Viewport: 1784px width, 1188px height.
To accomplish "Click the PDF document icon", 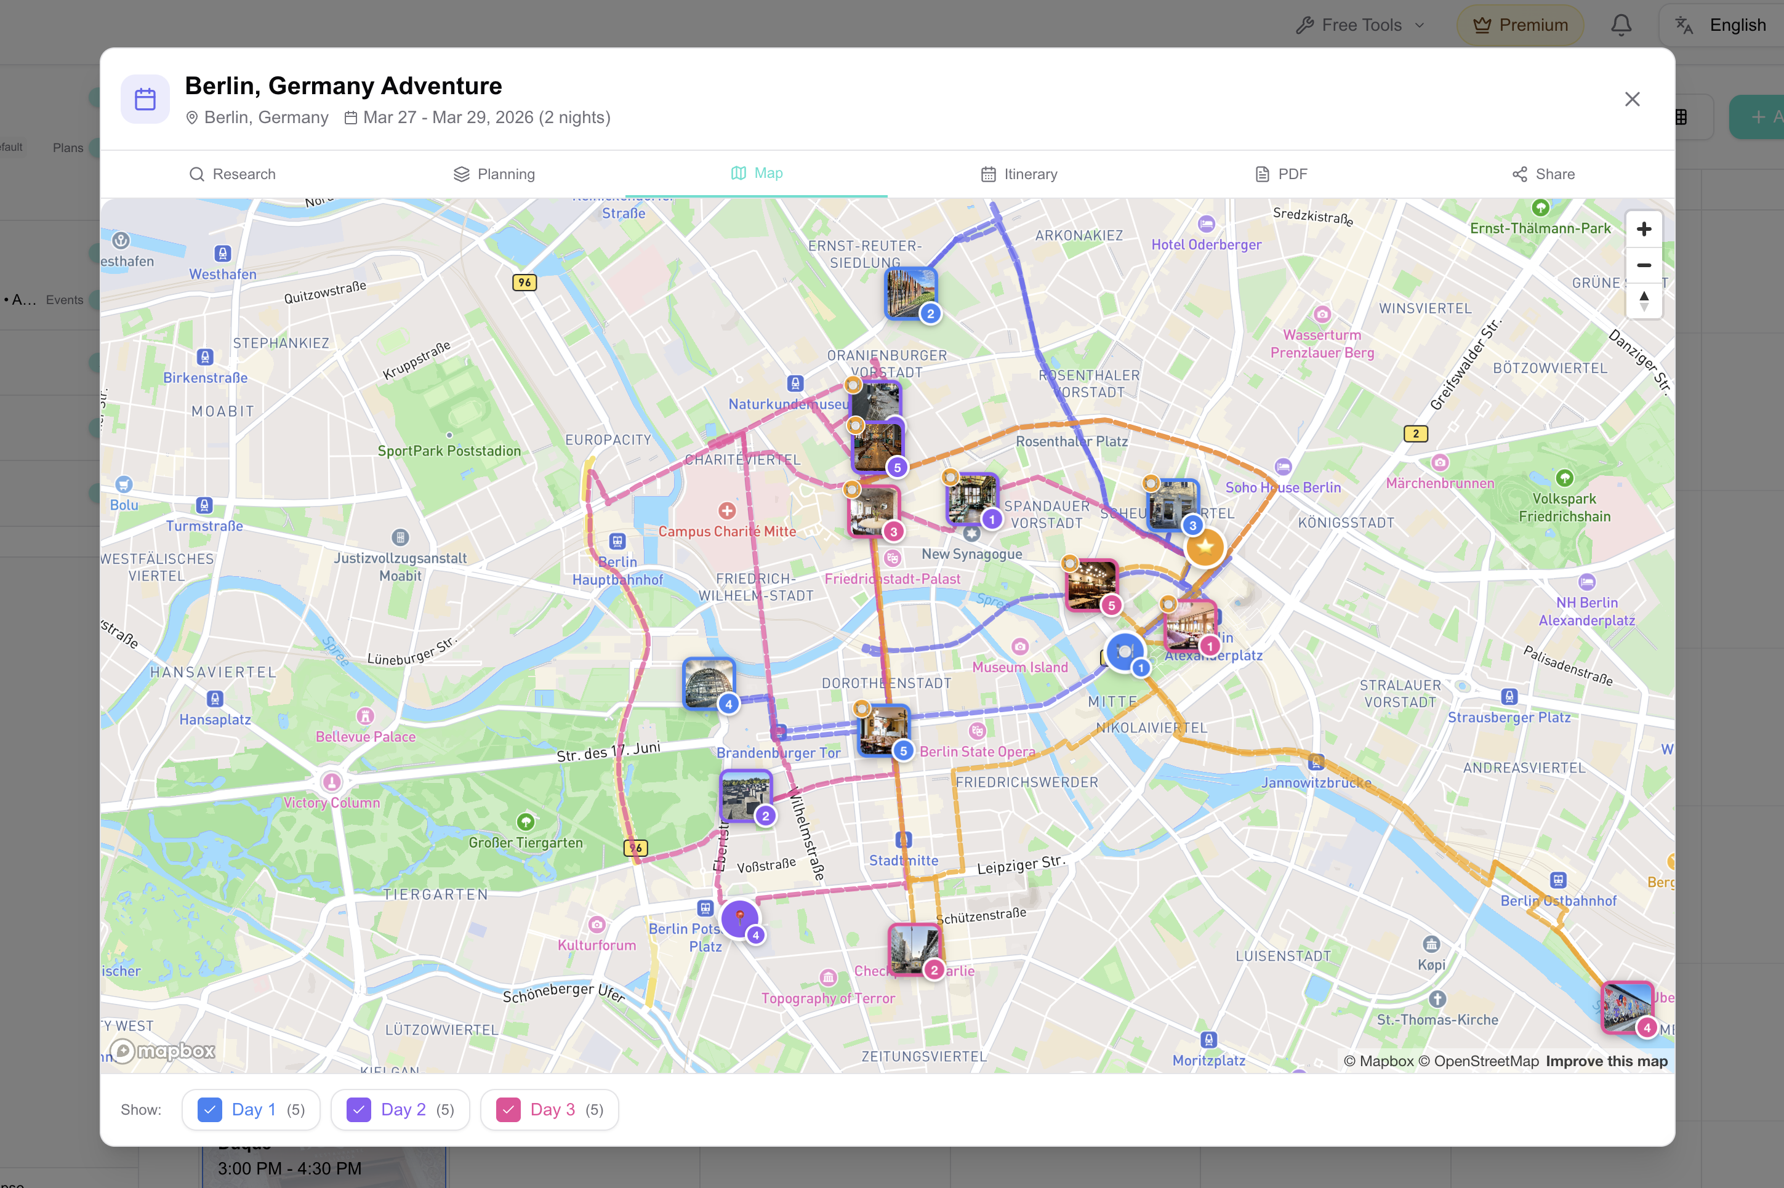I will (1261, 174).
